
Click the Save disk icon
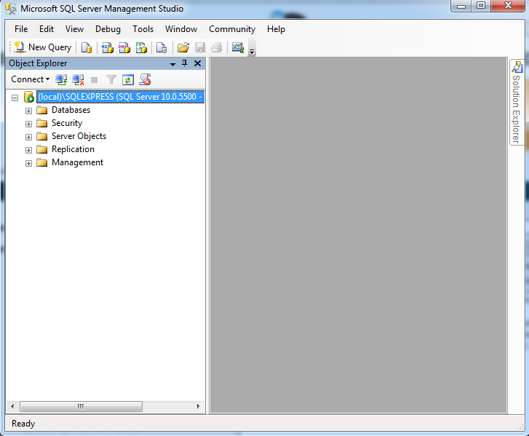point(200,47)
